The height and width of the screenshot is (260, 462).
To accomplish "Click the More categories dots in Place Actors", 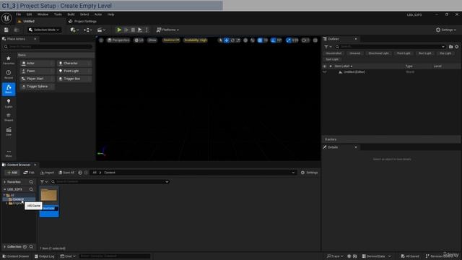I will point(9,153).
